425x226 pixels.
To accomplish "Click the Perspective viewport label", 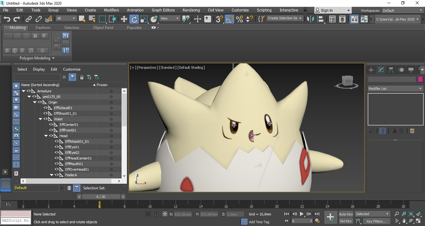I will tap(147, 67).
